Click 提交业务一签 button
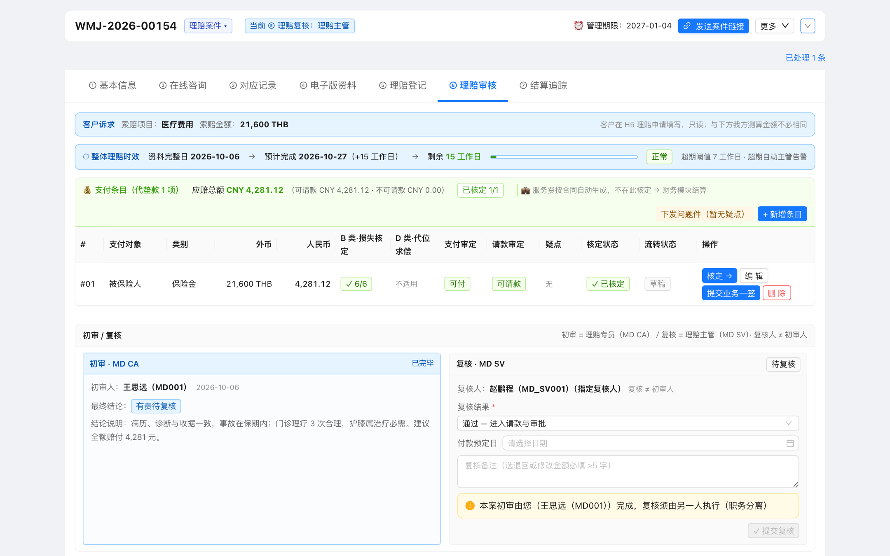This screenshot has width=890, height=556. coord(731,293)
